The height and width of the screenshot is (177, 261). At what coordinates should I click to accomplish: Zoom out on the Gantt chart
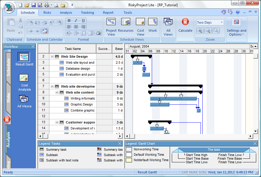point(208,31)
